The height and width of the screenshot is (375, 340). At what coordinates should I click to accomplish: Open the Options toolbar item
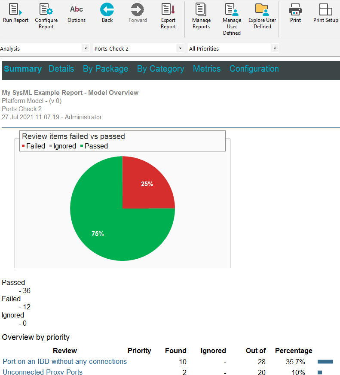77,9
